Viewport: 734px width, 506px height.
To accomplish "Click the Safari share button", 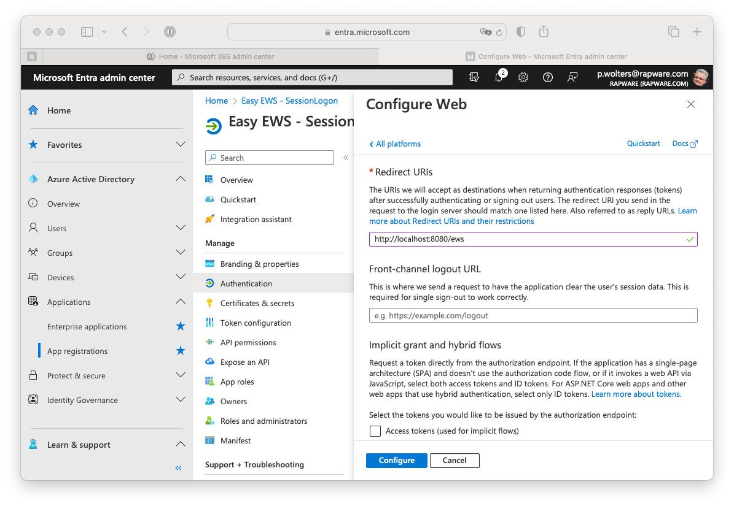I will pyautogui.click(x=544, y=31).
